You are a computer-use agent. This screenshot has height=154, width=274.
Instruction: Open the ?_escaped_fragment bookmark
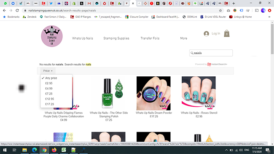108,17
